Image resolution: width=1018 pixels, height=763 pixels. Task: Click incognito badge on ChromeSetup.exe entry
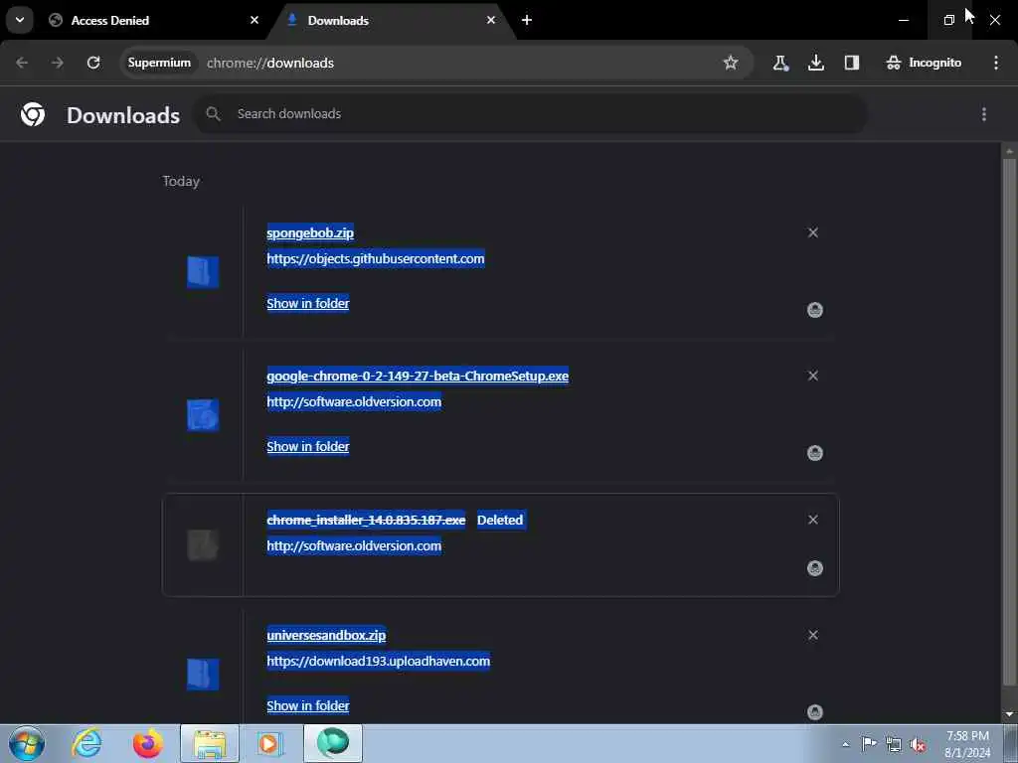(x=815, y=453)
